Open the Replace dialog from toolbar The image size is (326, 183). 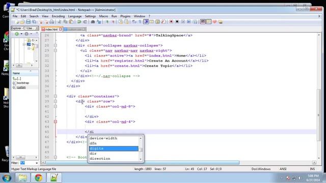(99, 22)
